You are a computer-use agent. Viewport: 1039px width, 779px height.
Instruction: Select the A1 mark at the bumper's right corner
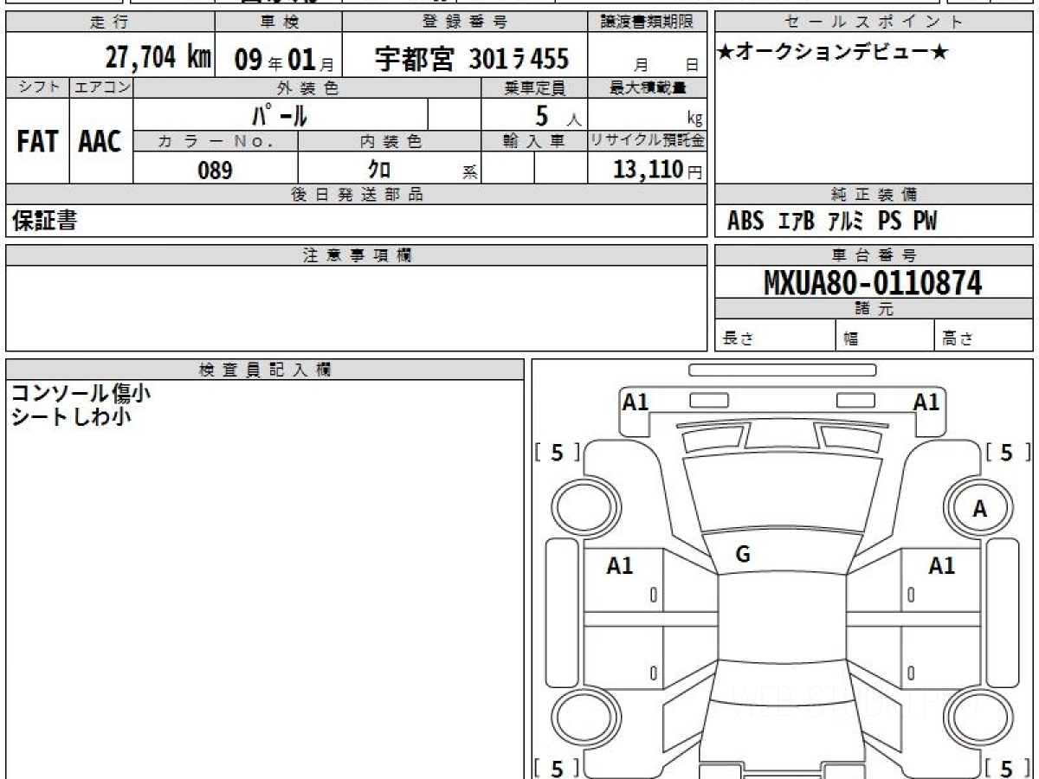pyautogui.click(x=926, y=402)
